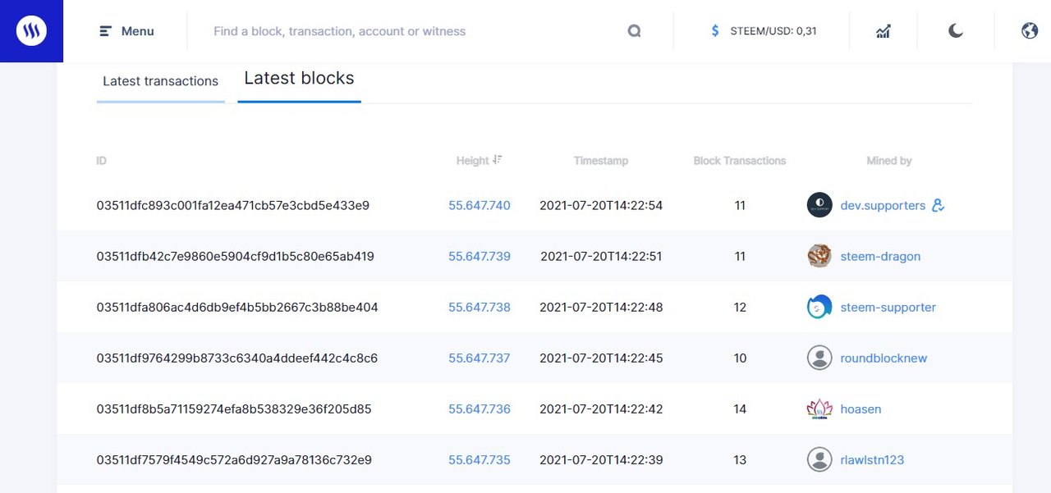Click the STEEM/USD dollar price icon
Screen dimensions: 1051x493
(715, 31)
